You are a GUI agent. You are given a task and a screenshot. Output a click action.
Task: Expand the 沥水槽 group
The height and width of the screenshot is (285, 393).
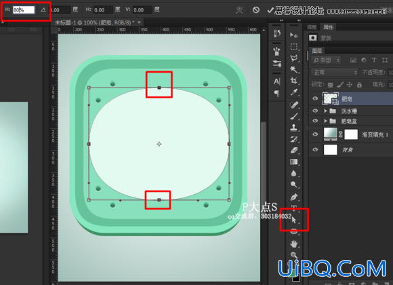tap(325, 111)
